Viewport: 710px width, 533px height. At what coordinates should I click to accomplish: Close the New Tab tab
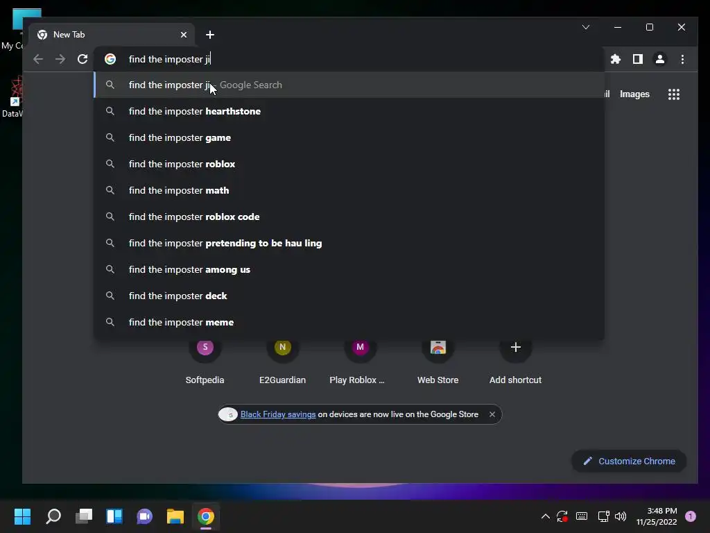(x=183, y=35)
